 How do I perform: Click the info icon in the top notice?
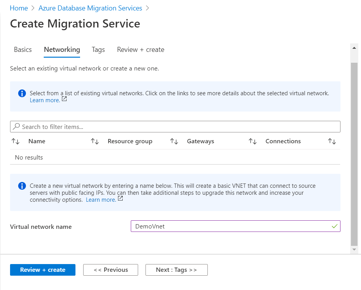pos(22,93)
